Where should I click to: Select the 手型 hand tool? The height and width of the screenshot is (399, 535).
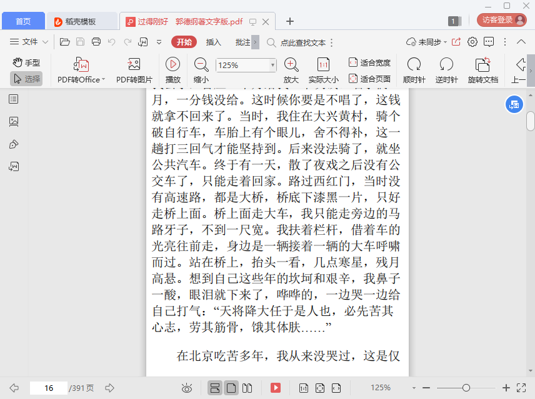pos(27,62)
